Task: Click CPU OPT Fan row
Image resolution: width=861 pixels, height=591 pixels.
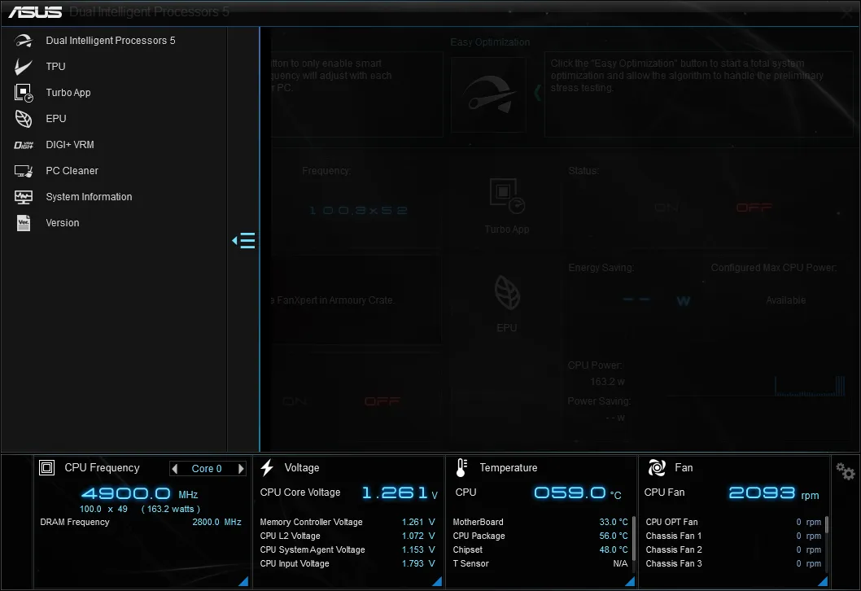Action: 733,523
